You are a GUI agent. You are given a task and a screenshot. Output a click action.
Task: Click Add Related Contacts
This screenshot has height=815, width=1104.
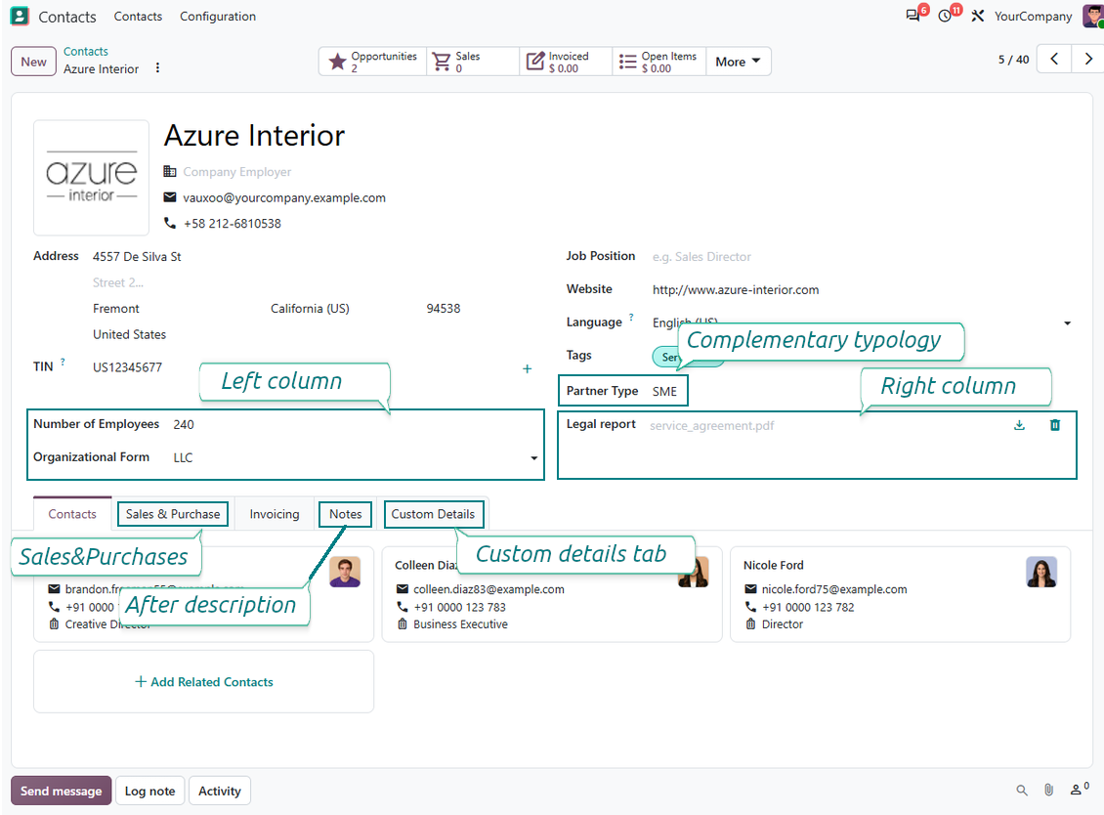(x=204, y=681)
